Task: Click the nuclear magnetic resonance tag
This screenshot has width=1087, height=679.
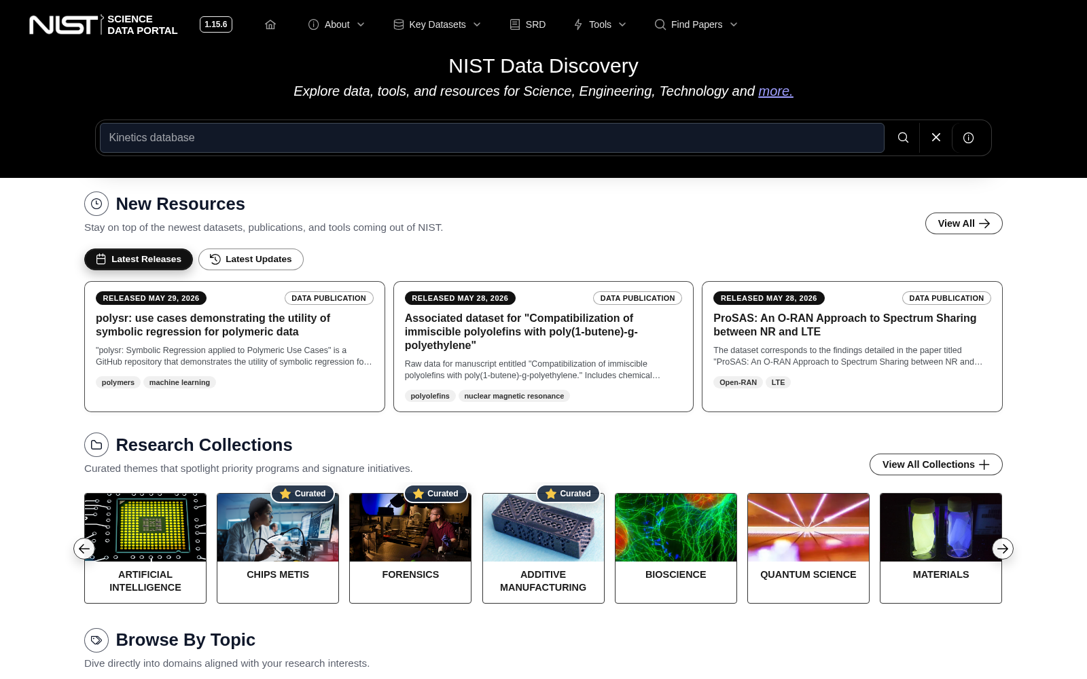Action: tap(514, 396)
